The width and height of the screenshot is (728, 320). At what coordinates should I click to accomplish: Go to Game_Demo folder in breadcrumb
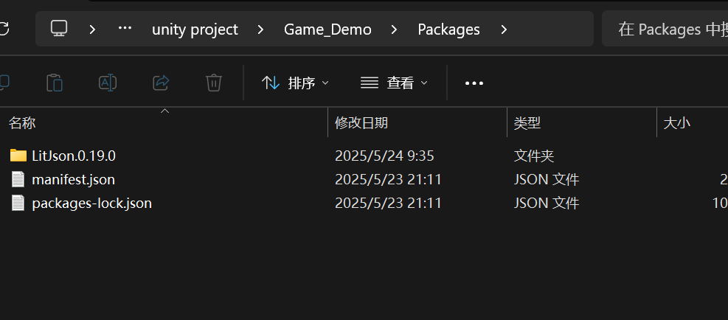pyautogui.click(x=327, y=29)
